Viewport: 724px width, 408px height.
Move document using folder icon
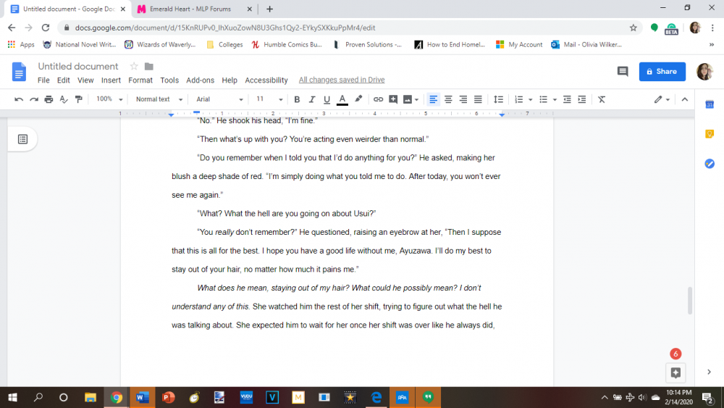(148, 67)
